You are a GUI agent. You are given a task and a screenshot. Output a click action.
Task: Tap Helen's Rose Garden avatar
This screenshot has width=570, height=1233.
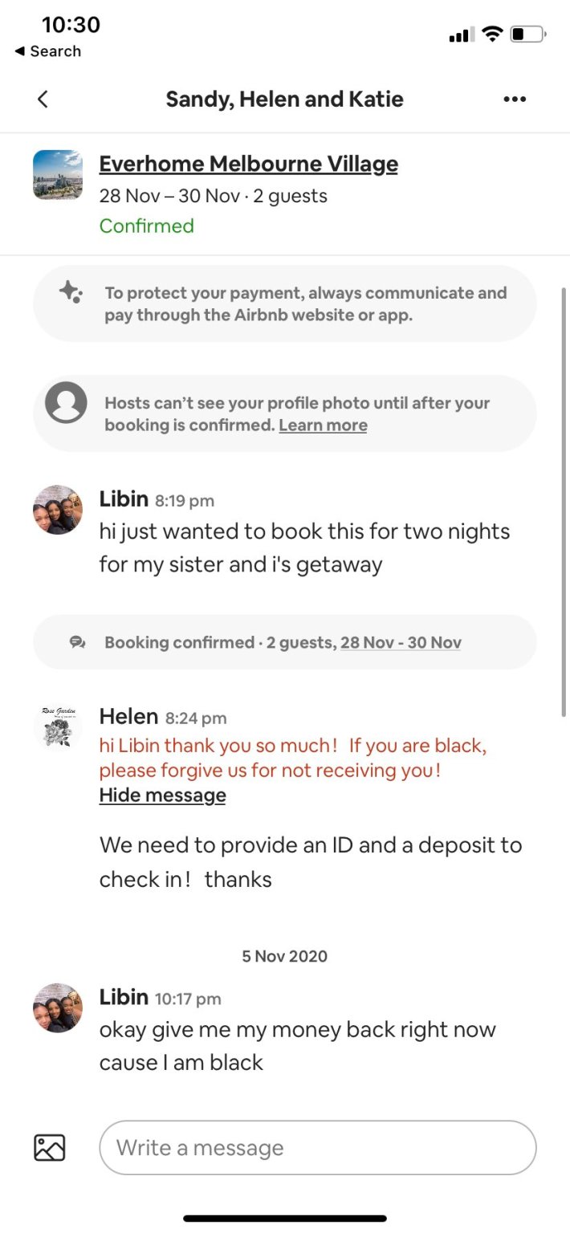58,728
